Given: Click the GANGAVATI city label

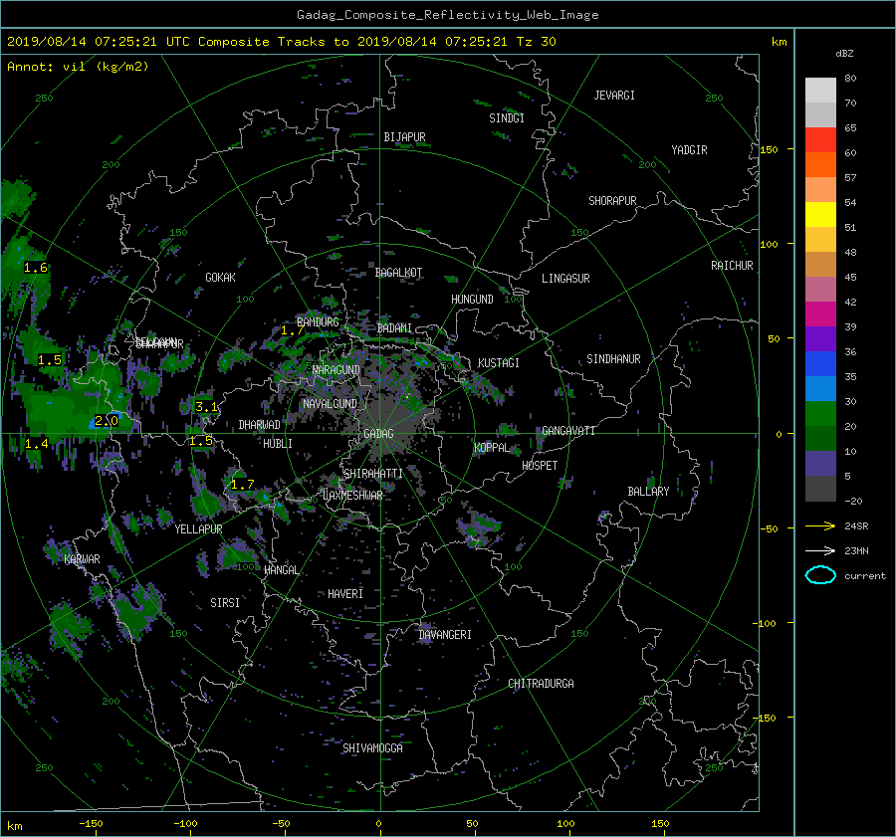Looking at the screenshot, I should (568, 431).
